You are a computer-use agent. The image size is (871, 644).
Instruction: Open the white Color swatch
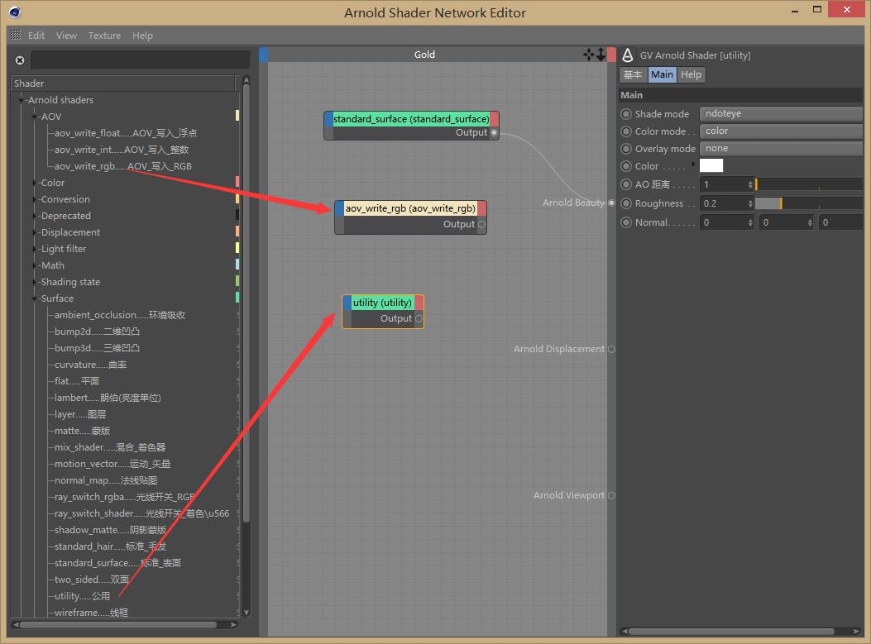[711, 165]
